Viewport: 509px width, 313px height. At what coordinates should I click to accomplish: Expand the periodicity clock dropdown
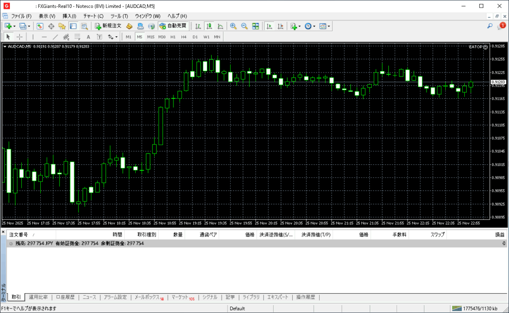(314, 26)
